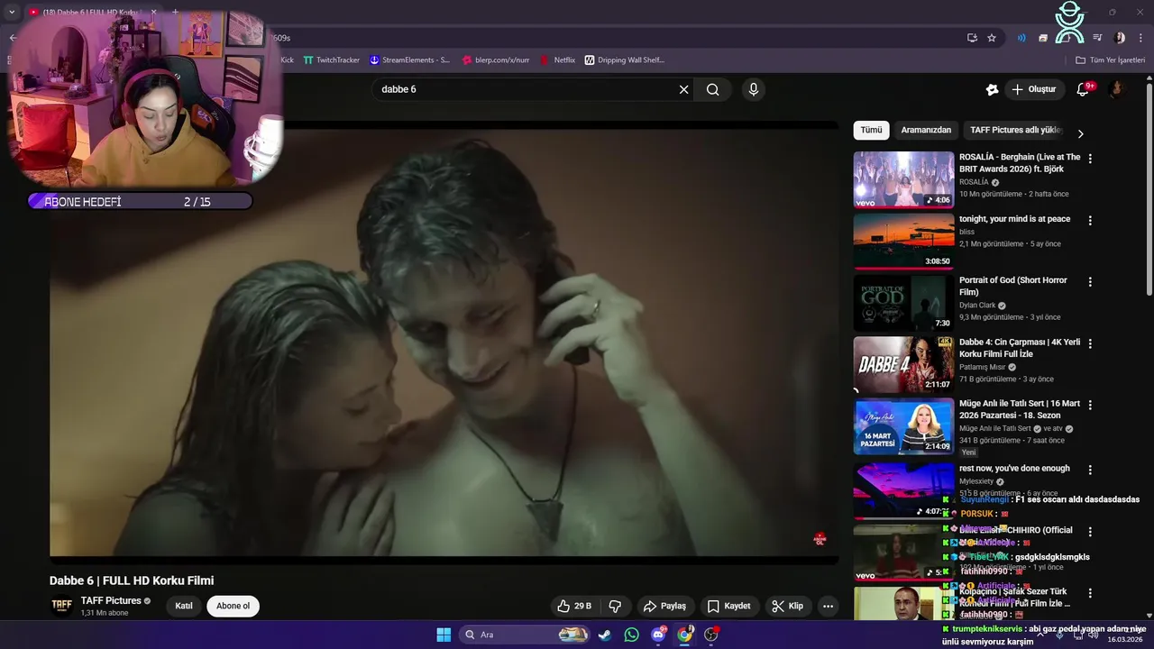Click blue sound wave extension icon
This screenshot has height=649, width=1154.
pyautogui.click(x=1021, y=38)
